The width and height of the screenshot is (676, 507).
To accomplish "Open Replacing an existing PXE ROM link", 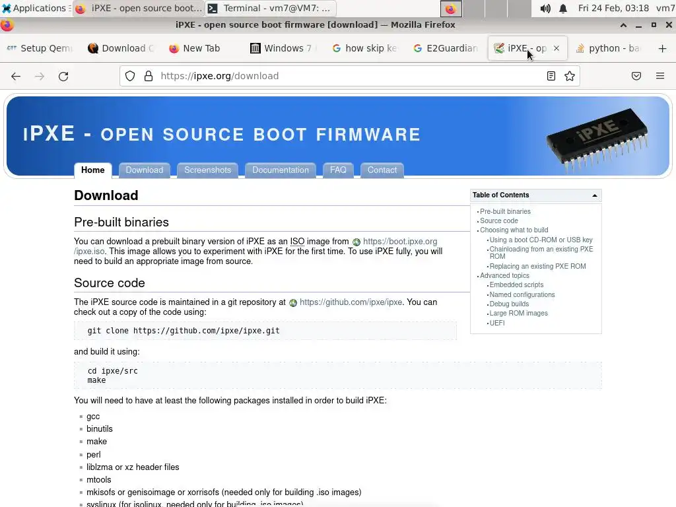I will 537,266.
